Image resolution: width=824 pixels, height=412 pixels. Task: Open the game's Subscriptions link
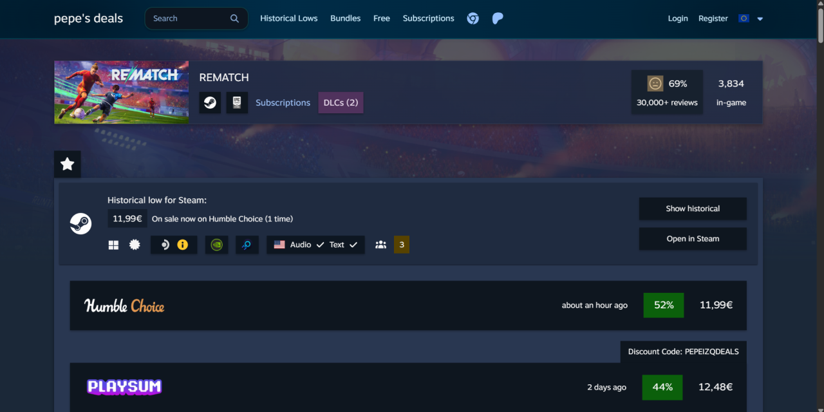click(283, 102)
